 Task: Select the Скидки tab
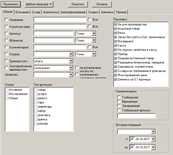pos(93,12)
